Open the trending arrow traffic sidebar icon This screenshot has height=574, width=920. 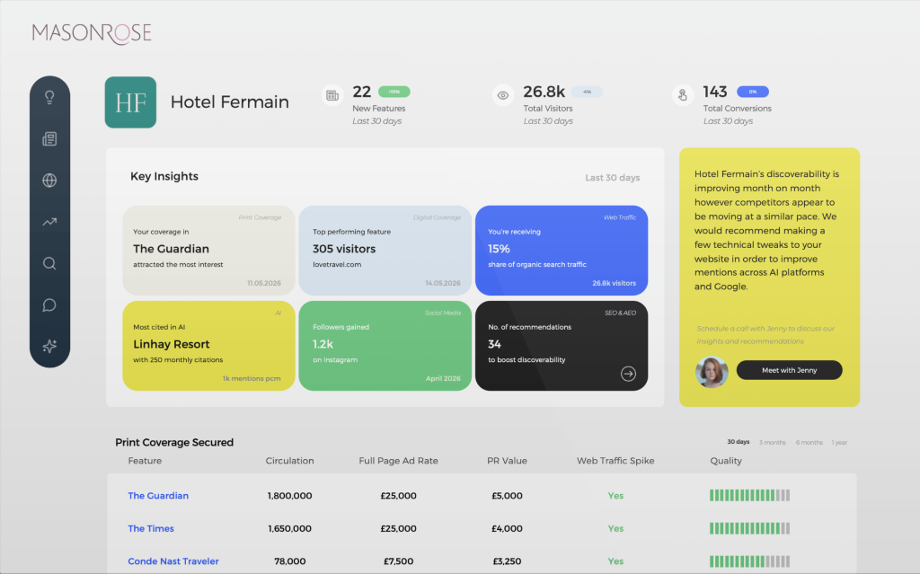click(x=49, y=222)
